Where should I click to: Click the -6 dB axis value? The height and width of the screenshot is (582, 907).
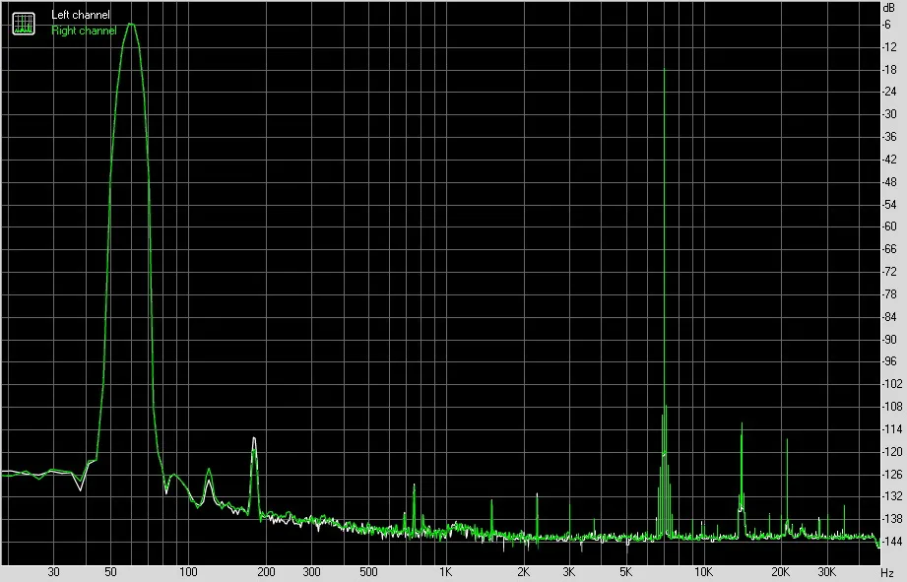click(x=886, y=25)
